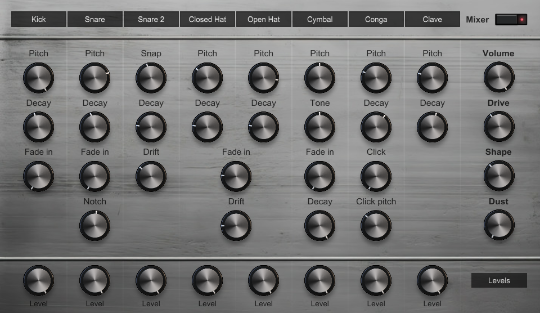Screen dimensions: 540x313
Task: Click the Conga Click pitch knob
Action: pyautogui.click(x=376, y=226)
